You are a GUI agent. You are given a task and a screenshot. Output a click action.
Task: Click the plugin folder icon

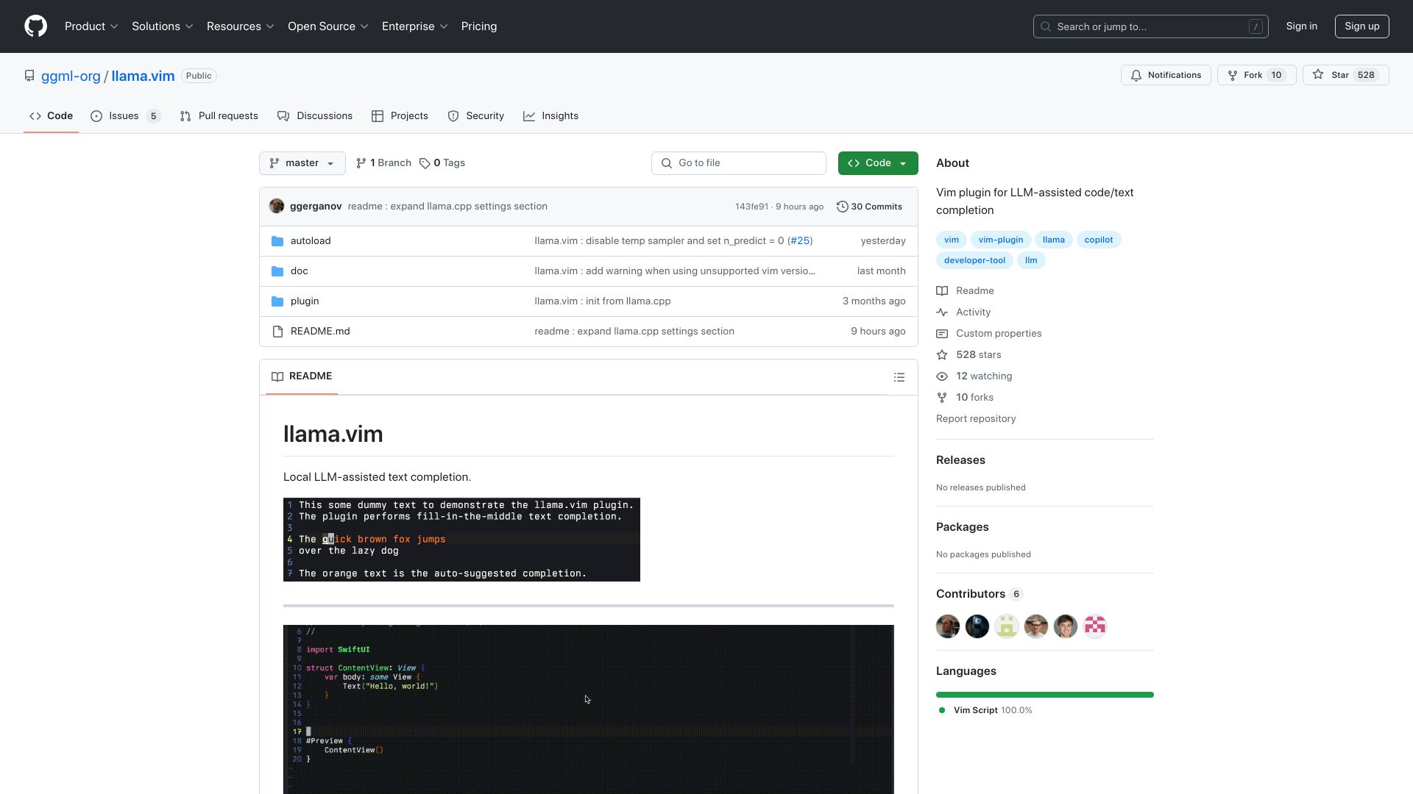coord(277,301)
